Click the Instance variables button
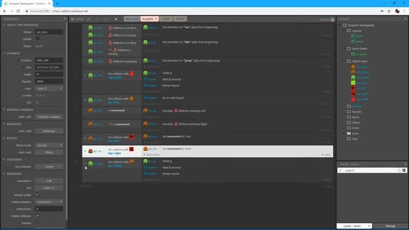 pyautogui.click(x=49, y=117)
